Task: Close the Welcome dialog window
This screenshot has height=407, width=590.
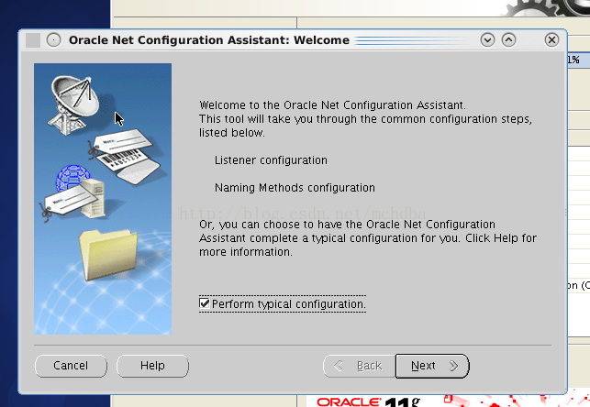Action: (551, 39)
